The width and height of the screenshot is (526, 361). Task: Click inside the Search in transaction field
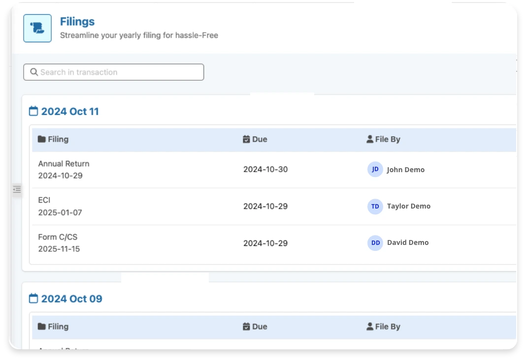113,72
